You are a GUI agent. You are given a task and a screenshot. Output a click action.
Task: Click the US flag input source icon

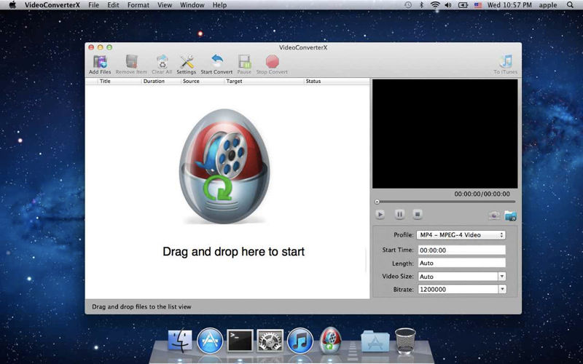point(478,5)
